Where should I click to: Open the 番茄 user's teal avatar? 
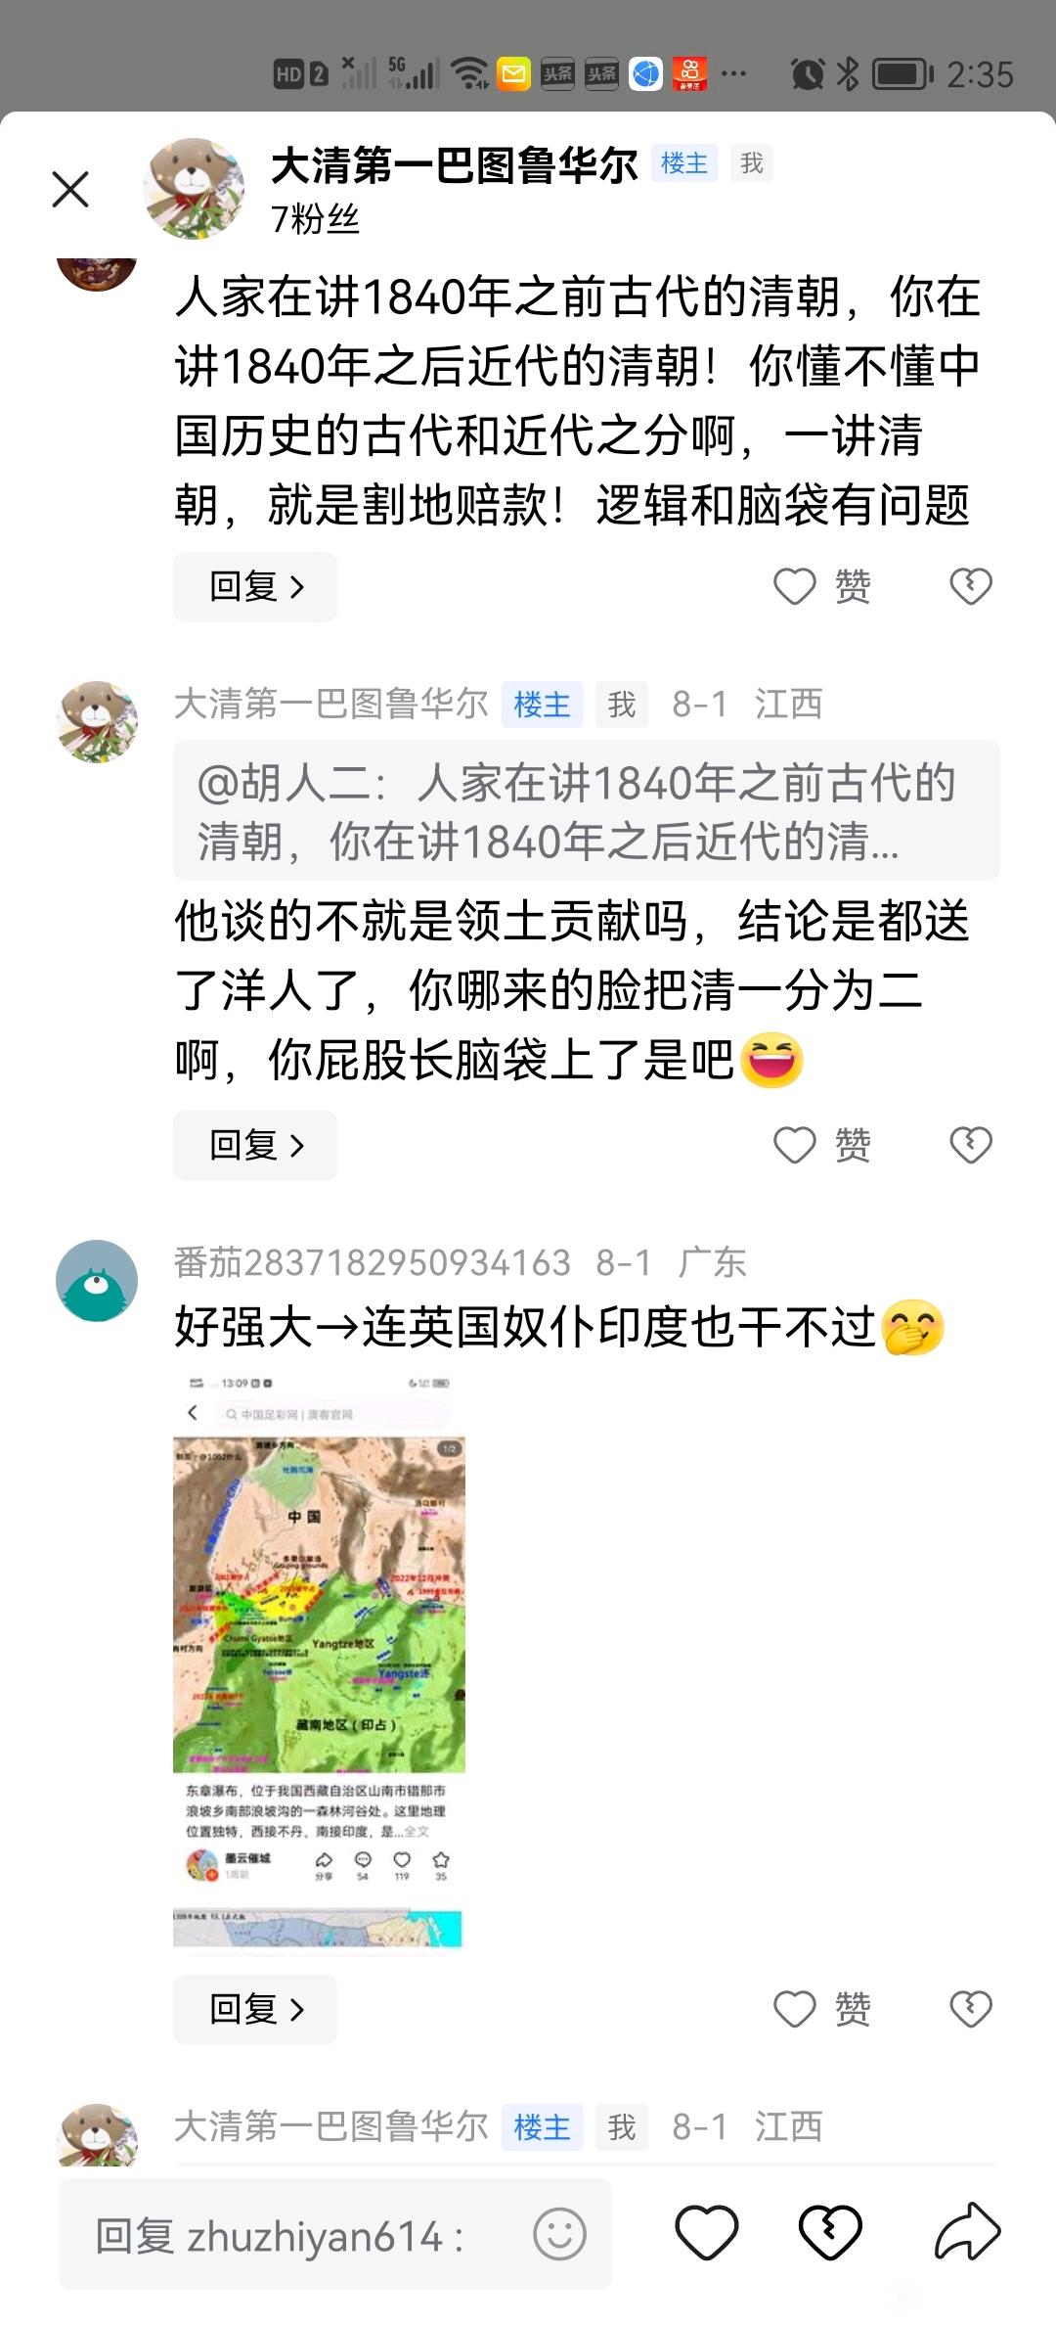[x=97, y=1281]
